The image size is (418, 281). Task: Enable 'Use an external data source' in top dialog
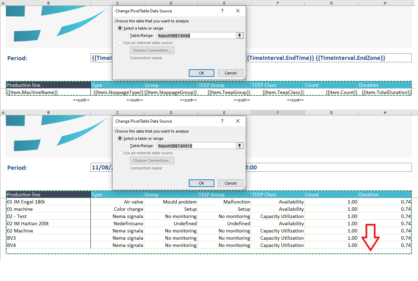[120, 42]
